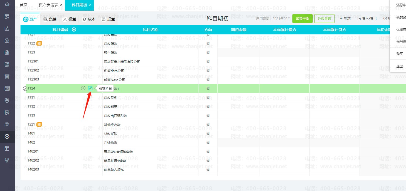Open the V logo sidebar icon

[7, 160]
